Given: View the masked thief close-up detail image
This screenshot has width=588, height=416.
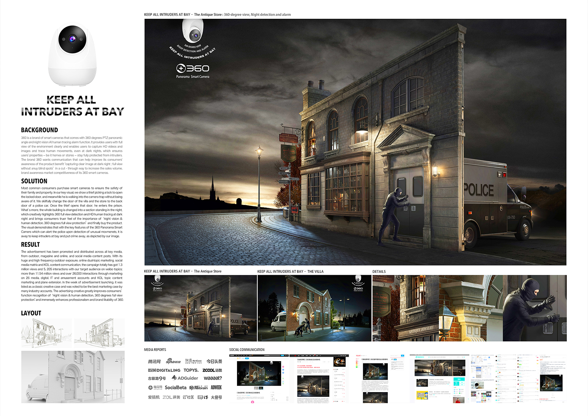Looking at the screenshot, I should 535,308.
